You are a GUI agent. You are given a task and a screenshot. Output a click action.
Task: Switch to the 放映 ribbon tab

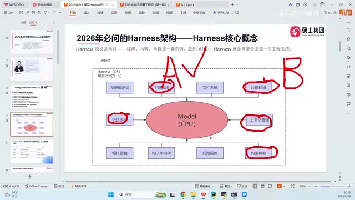[x=142, y=13]
